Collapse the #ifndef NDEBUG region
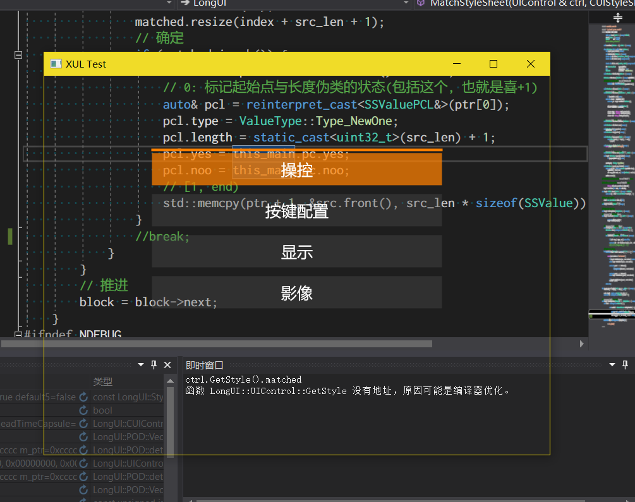This screenshot has height=502, width=635. click(18, 335)
